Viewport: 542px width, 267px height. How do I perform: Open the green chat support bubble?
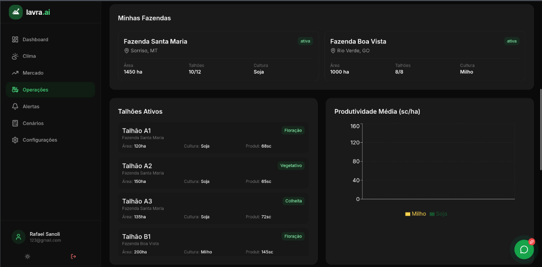[x=524, y=250]
